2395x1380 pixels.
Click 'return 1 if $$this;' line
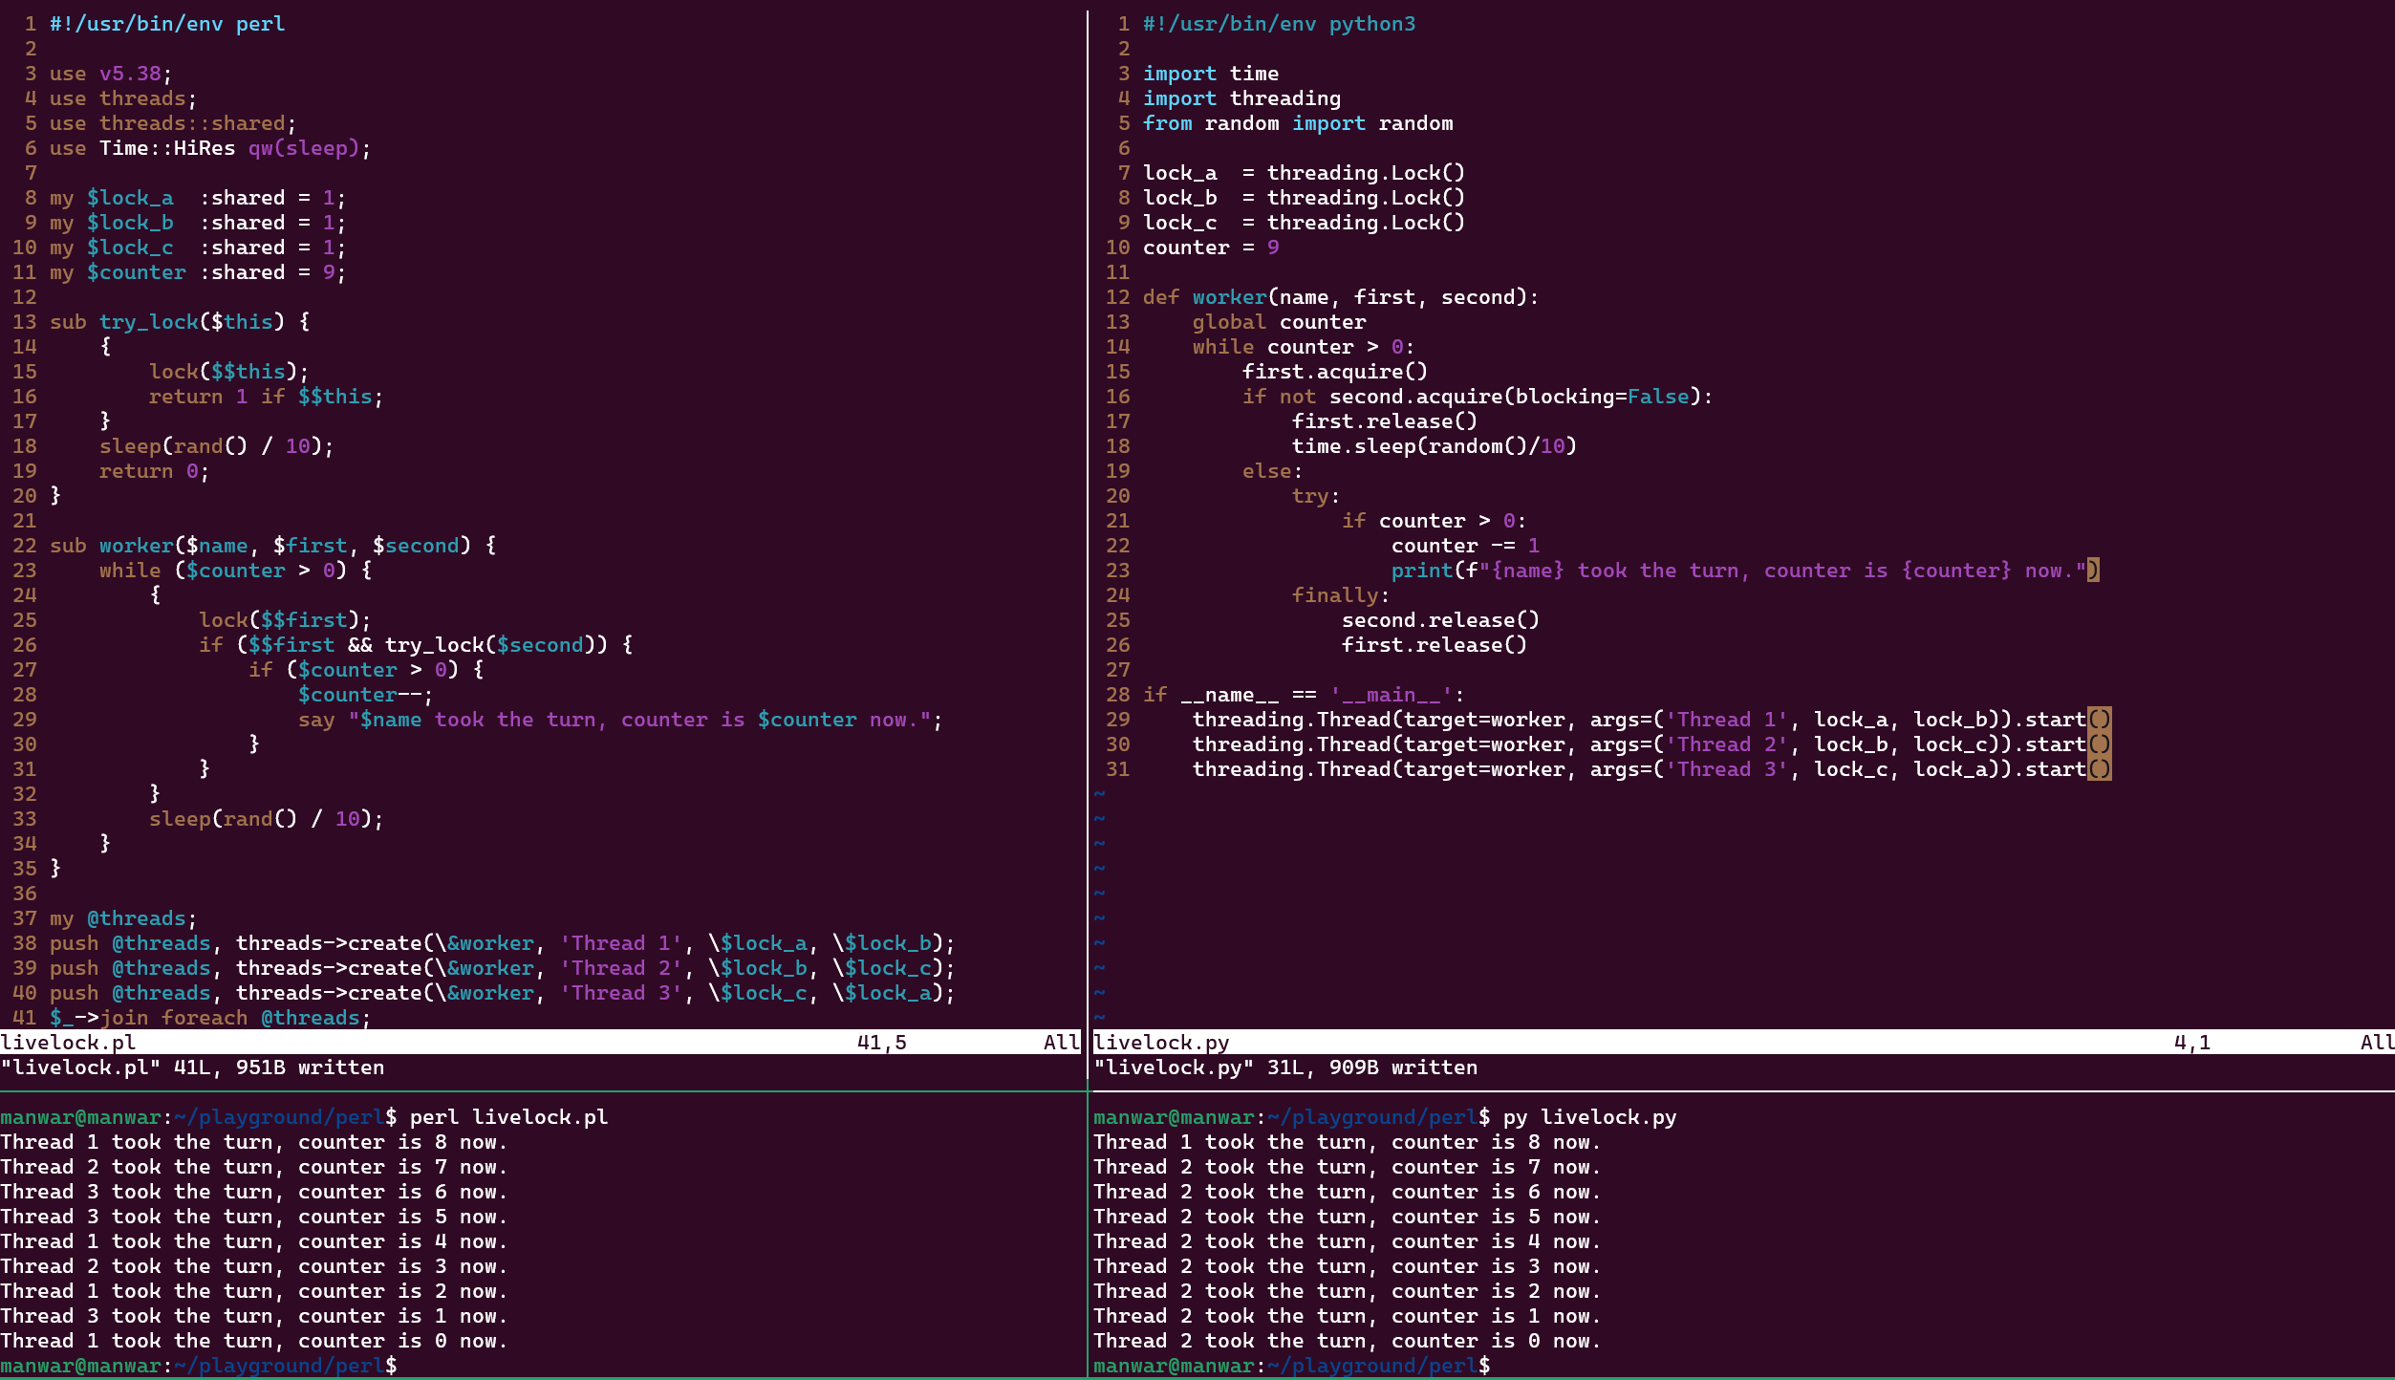[266, 397]
